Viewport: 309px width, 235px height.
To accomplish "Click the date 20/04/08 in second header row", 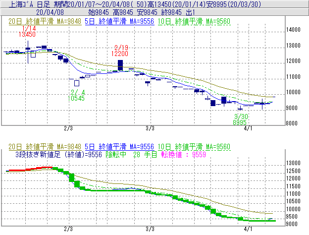I will (50, 12).
